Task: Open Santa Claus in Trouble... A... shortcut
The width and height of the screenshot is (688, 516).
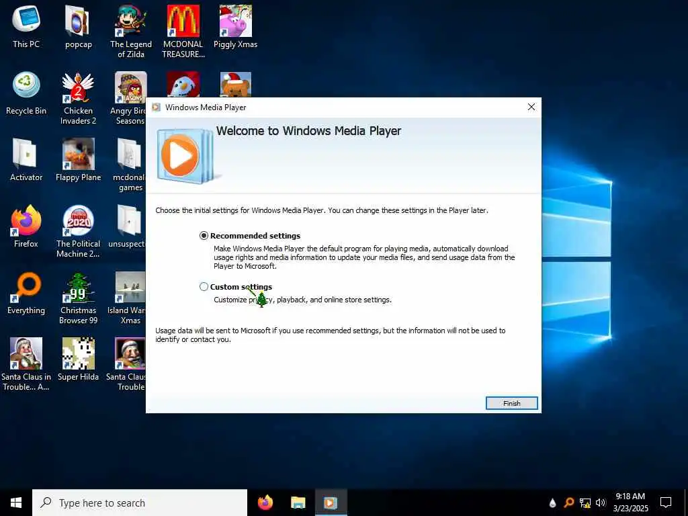Action: click(x=26, y=364)
